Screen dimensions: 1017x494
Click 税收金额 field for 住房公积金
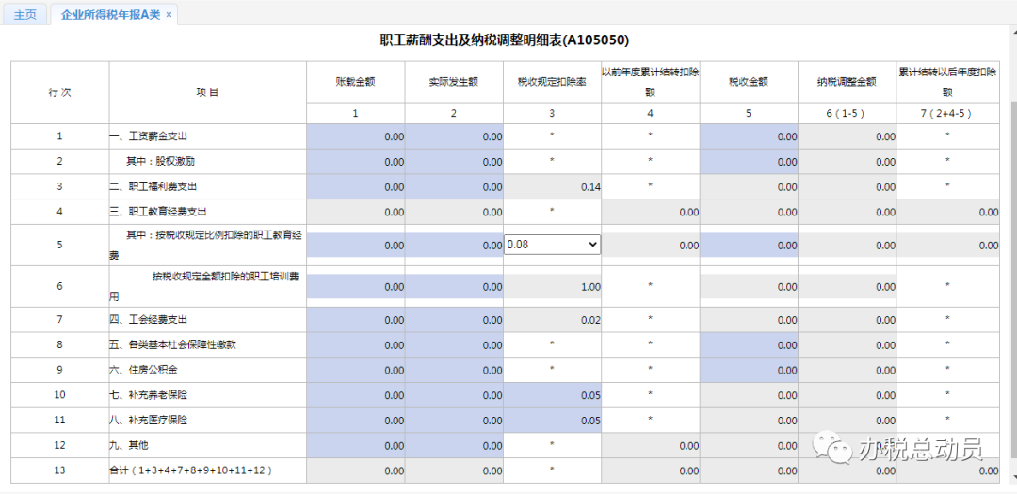749,370
